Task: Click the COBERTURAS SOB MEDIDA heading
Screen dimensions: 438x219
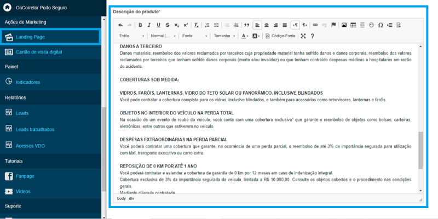Action: (x=149, y=80)
